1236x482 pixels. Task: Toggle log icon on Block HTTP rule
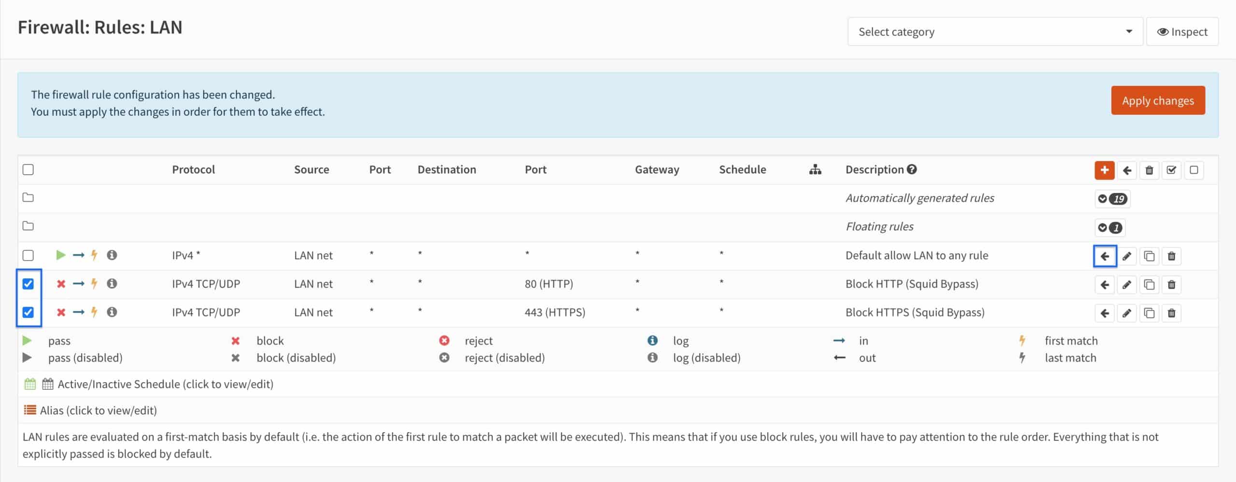(x=112, y=284)
